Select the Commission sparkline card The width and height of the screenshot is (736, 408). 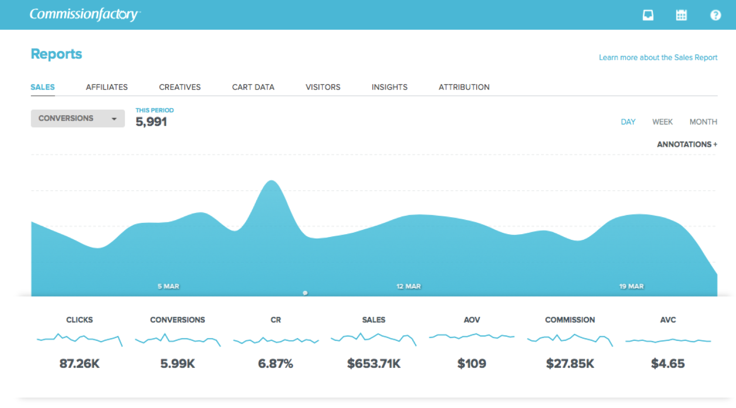click(x=570, y=342)
